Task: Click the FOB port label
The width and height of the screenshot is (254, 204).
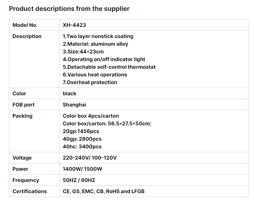Action: [24, 105]
